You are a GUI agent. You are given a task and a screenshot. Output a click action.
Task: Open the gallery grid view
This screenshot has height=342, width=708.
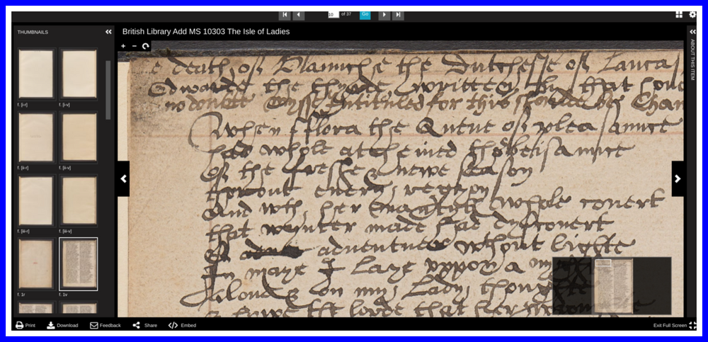pos(679,14)
